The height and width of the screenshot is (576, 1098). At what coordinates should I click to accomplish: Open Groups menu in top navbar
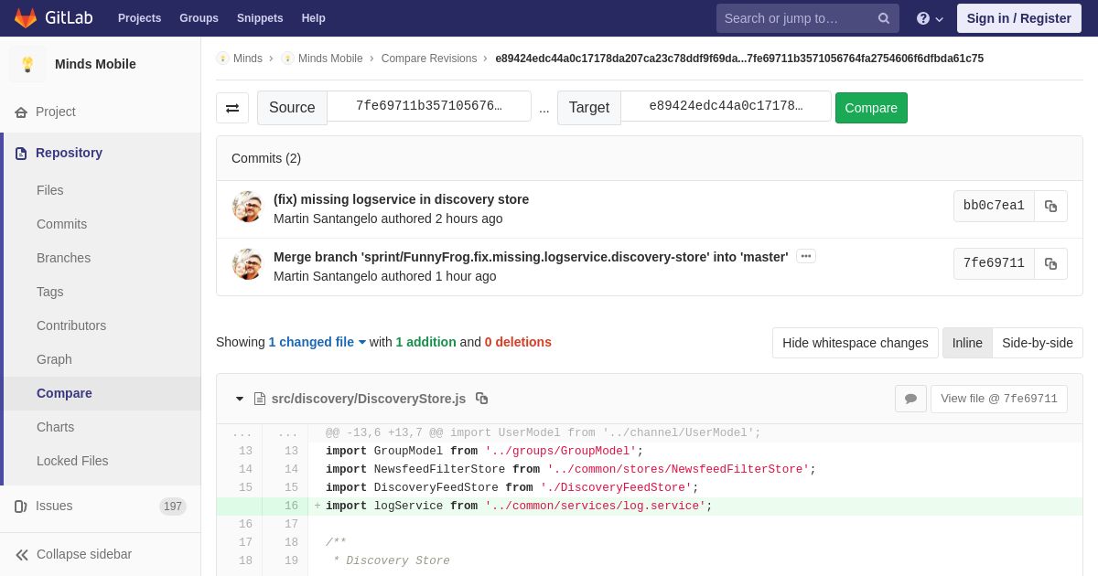[199, 18]
